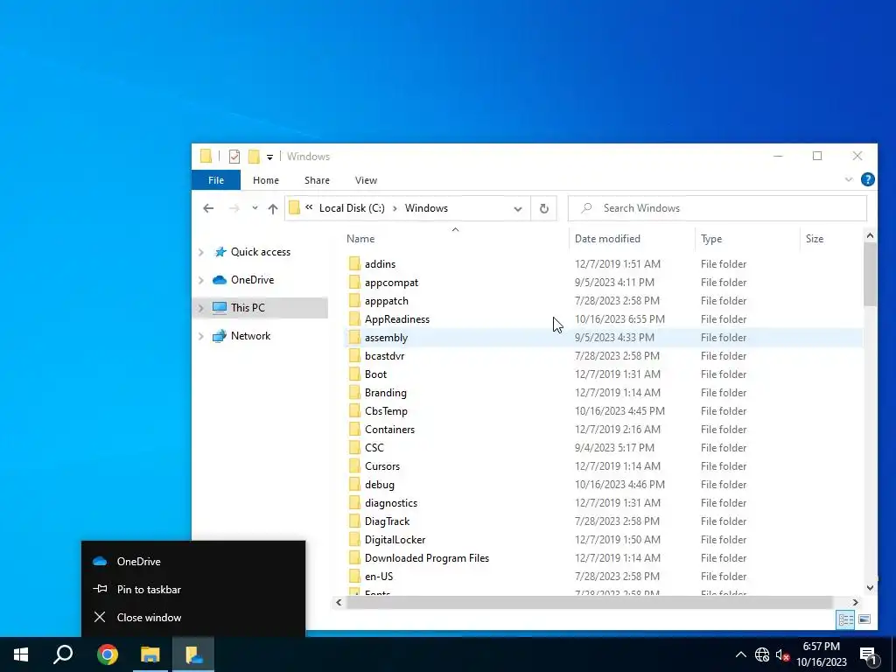Image resolution: width=896 pixels, height=672 pixels.
Task: Click the Properties icon in quick access toolbar
Action: 234,156
